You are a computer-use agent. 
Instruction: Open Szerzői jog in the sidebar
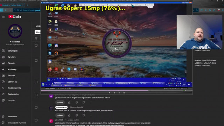[x=13, y=82]
